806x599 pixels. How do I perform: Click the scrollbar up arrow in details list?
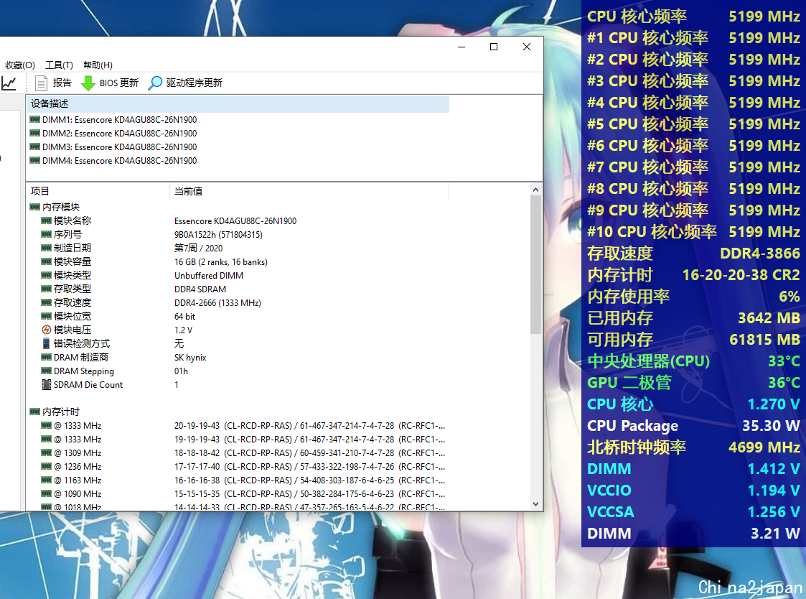535,190
